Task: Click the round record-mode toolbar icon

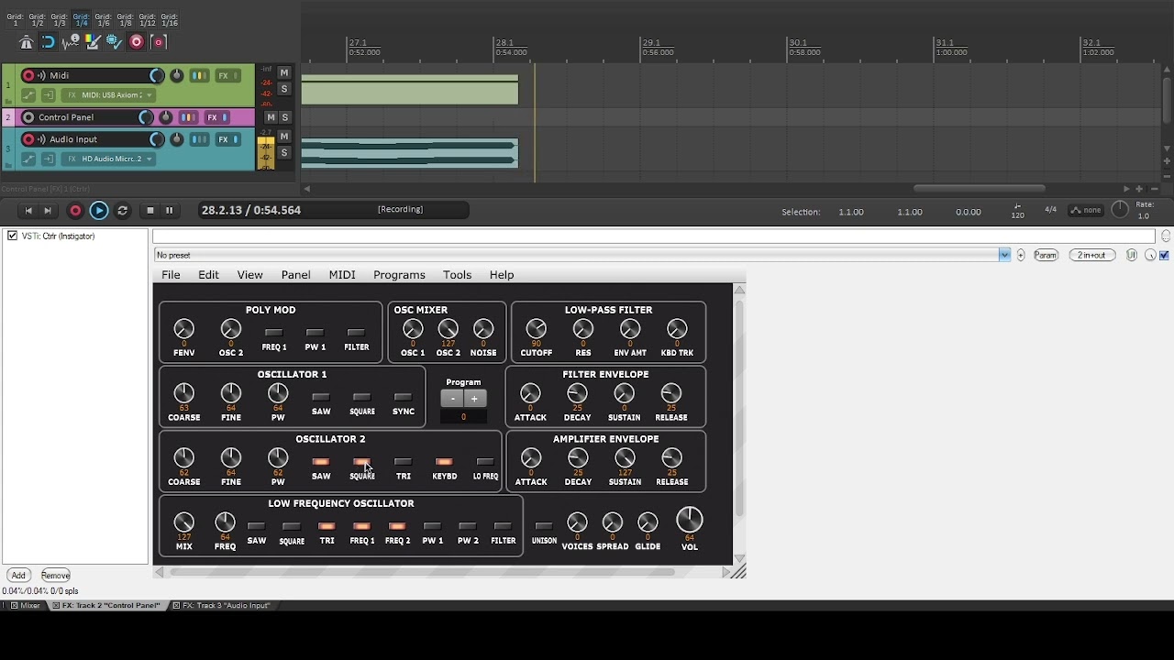Action: [136, 42]
